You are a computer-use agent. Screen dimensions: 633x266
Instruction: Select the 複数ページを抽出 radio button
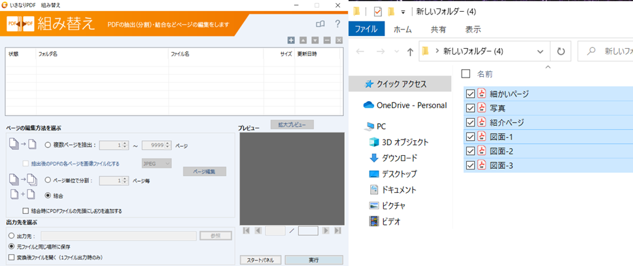(x=48, y=145)
